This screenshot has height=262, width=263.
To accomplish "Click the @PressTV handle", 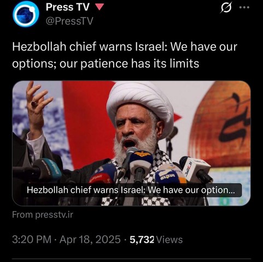I will pos(69,21).
